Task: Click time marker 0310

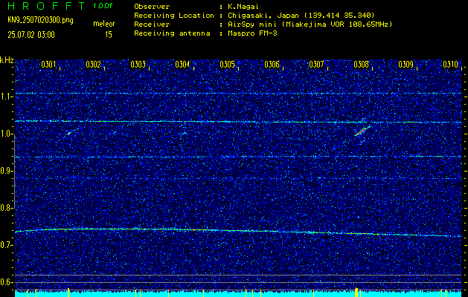Action: pyautogui.click(x=450, y=64)
